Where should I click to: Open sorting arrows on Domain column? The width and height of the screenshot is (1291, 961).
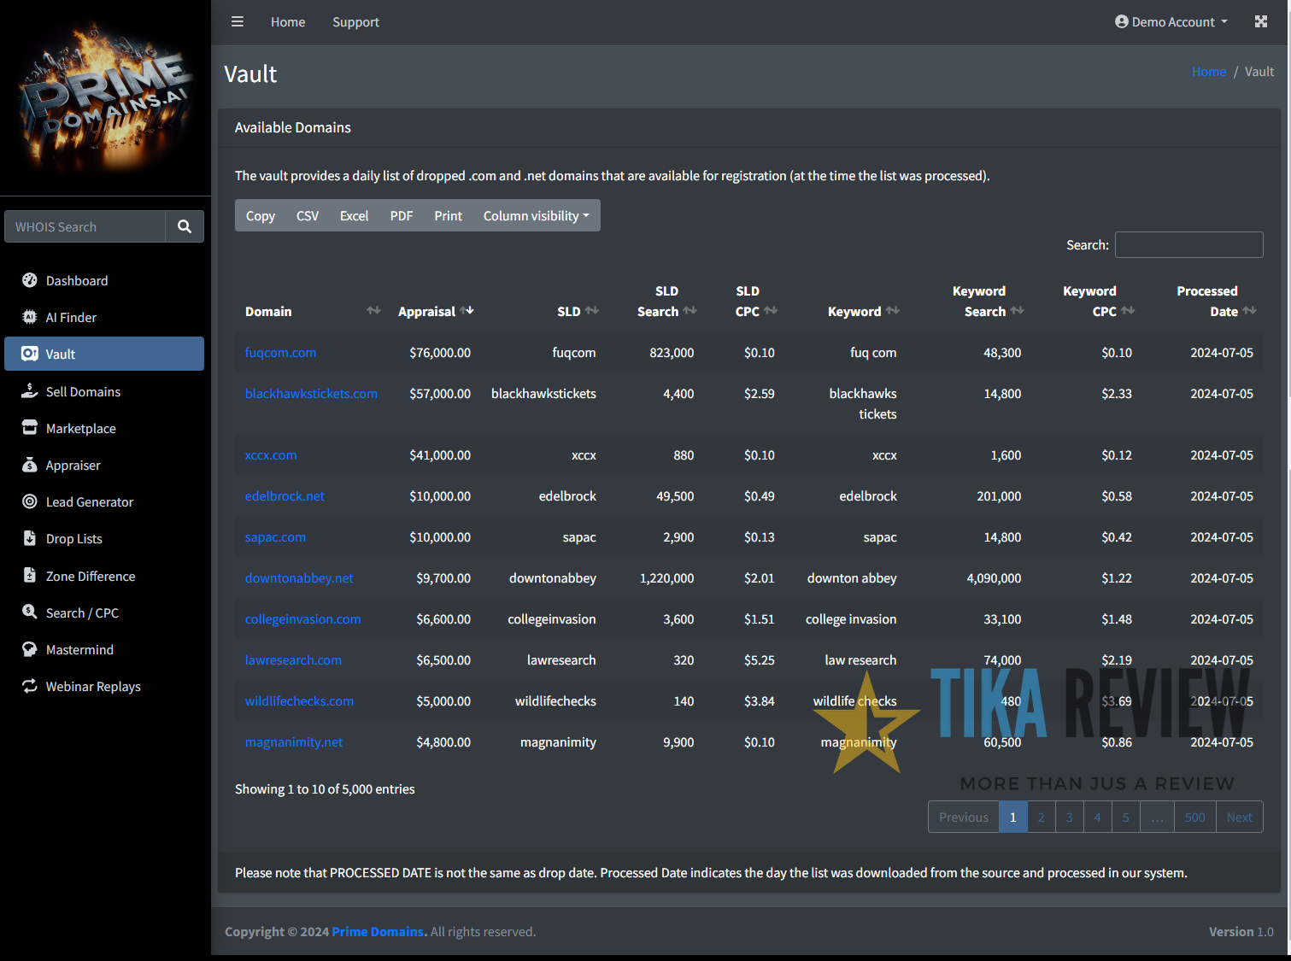point(373,311)
